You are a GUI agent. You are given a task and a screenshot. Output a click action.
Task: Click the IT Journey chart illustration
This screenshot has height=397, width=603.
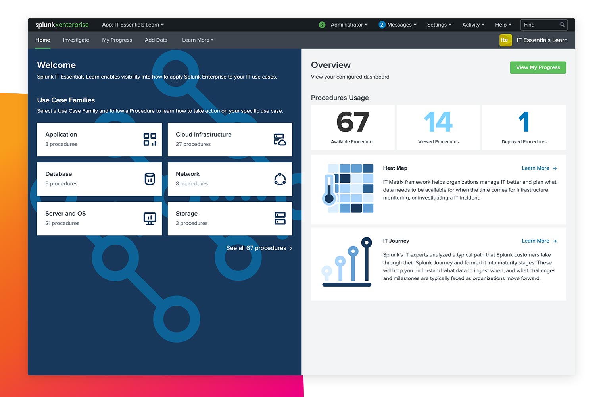coord(347,262)
